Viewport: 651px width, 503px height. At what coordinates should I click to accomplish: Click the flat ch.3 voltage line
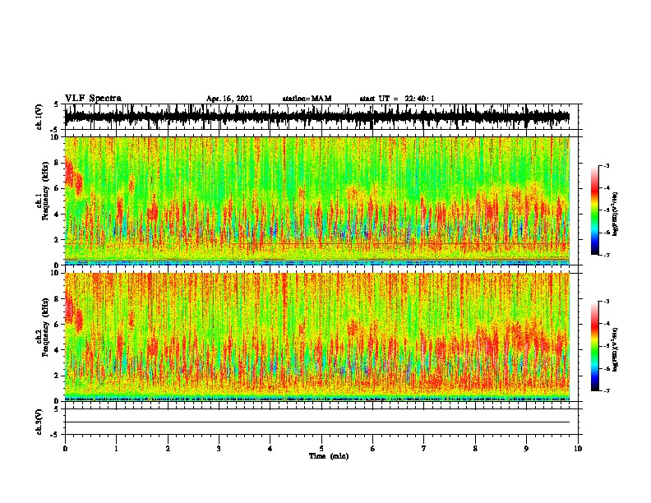coord(316,422)
